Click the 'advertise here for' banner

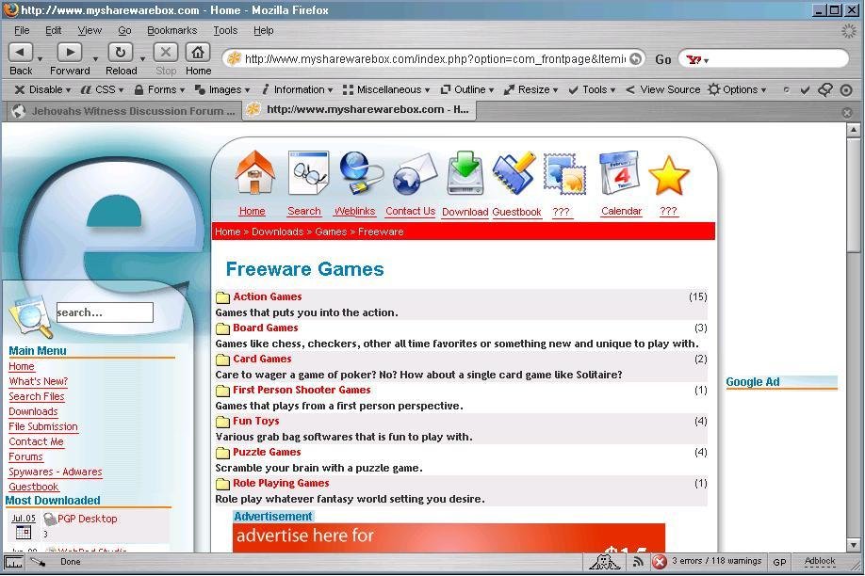pyautogui.click(x=449, y=538)
